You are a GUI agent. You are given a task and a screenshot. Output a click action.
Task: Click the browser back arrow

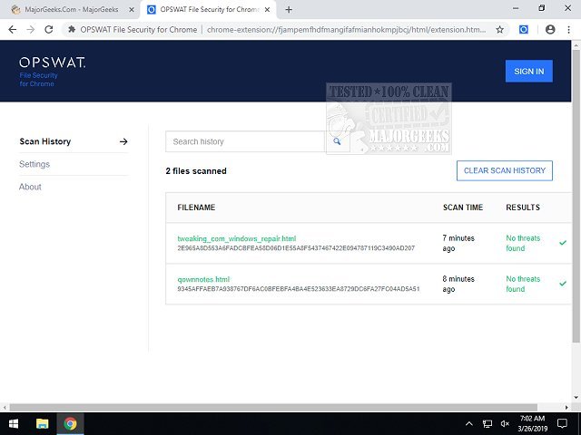point(12,30)
